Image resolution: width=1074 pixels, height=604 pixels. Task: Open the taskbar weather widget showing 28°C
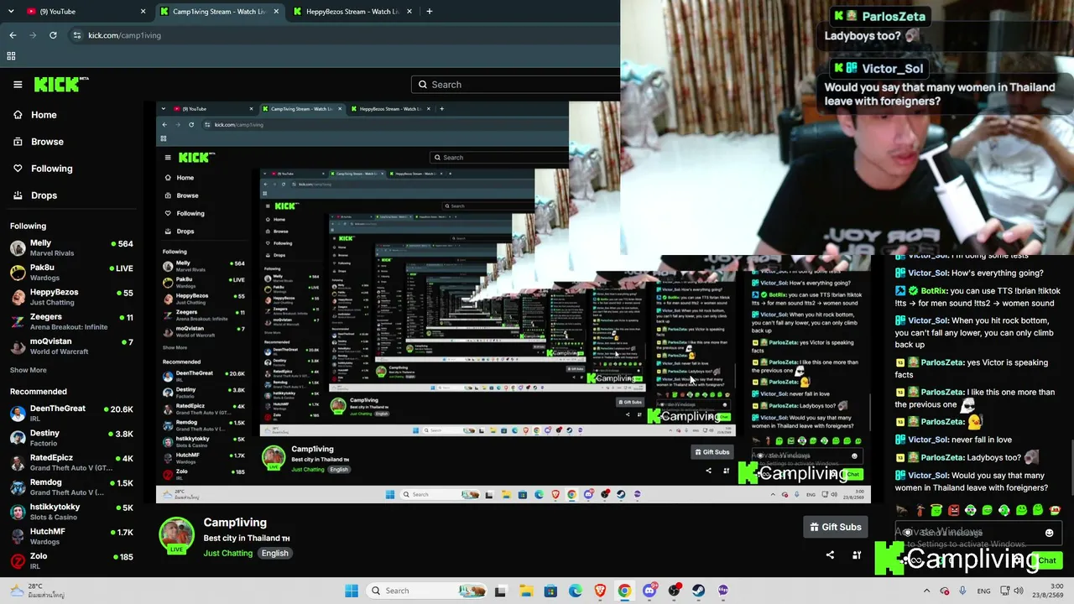coord(39,591)
